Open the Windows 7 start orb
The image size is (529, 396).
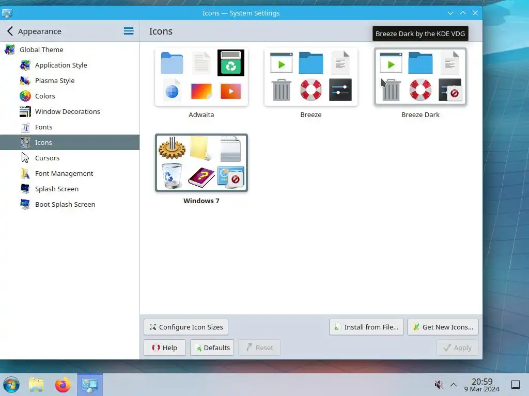11,385
